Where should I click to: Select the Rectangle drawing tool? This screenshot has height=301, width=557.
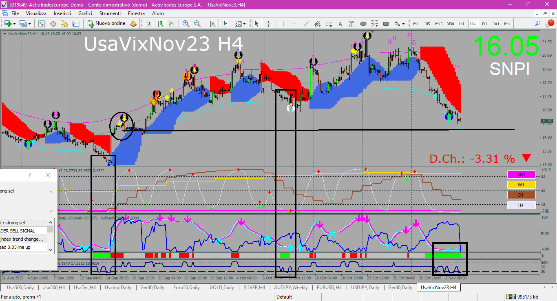click(x=386, y=24)
